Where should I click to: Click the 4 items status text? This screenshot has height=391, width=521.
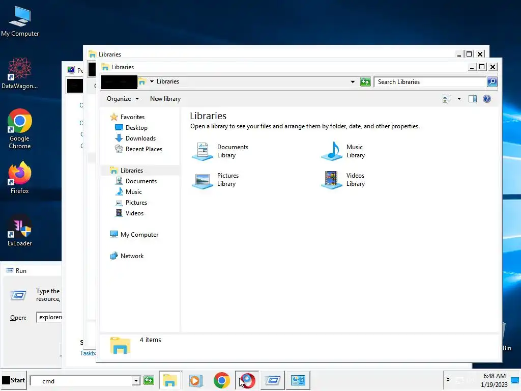coord(150,340)
